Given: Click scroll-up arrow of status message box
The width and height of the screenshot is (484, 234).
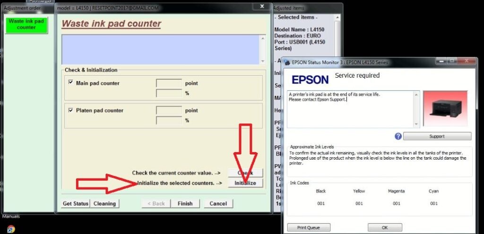Looking at the screenshot, I should (x=416, y=95).
